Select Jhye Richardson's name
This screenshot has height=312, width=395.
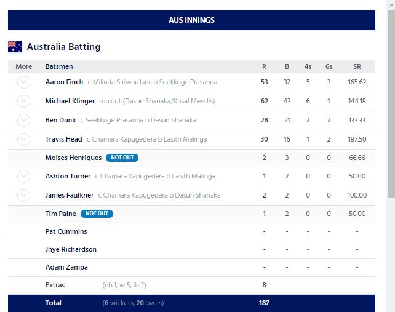click(x=71, y=250)
